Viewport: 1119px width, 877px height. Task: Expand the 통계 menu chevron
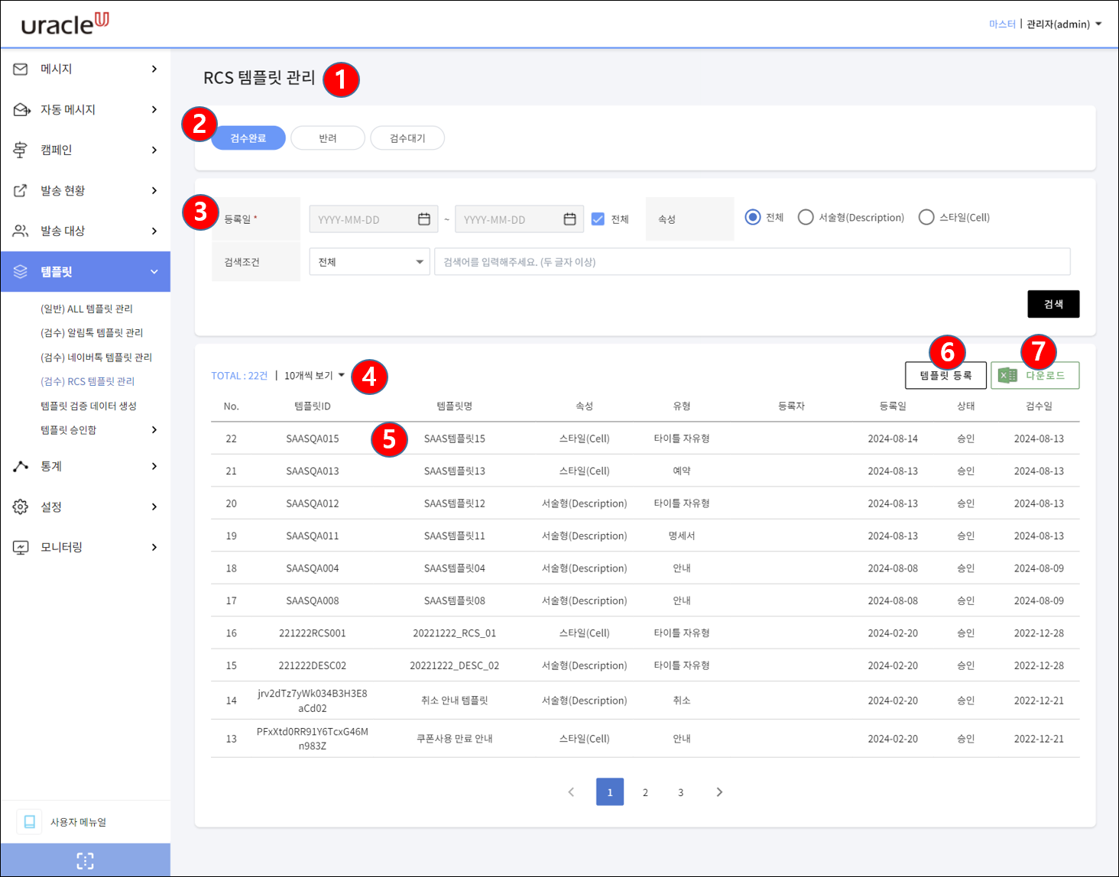(154, 466)
